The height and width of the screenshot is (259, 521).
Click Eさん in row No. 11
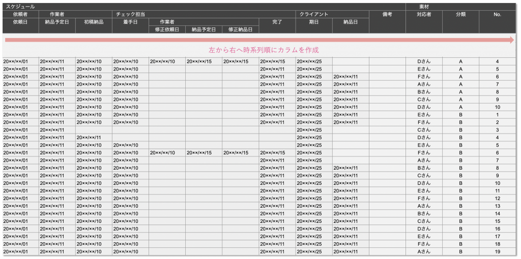(424, 190)
